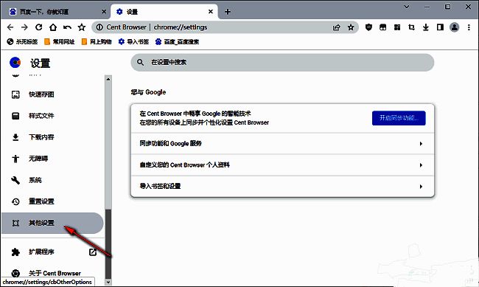Open a new tab with the plus button
The height and width of the screenshot is (287, 479).
point(228,12)
